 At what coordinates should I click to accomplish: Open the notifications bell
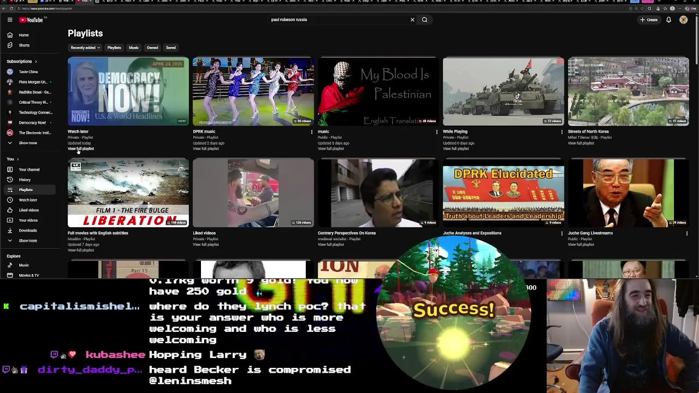click(x=668, y=20)
